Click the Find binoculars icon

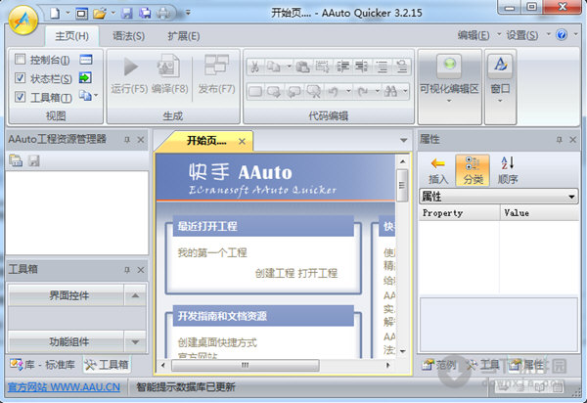click(x=390, y=91)
